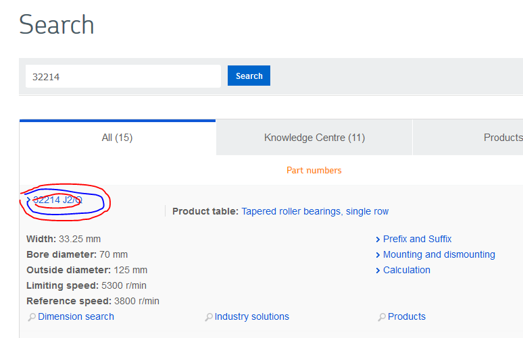The image size is (523, 338).
Task: Click magnifier icon beside bottom Products link
Action: (382, 317)
